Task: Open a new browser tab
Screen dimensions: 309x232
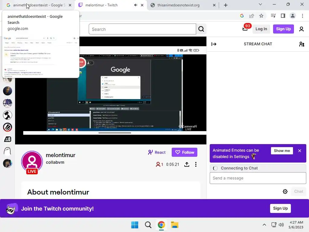Action: click(226, 5)
